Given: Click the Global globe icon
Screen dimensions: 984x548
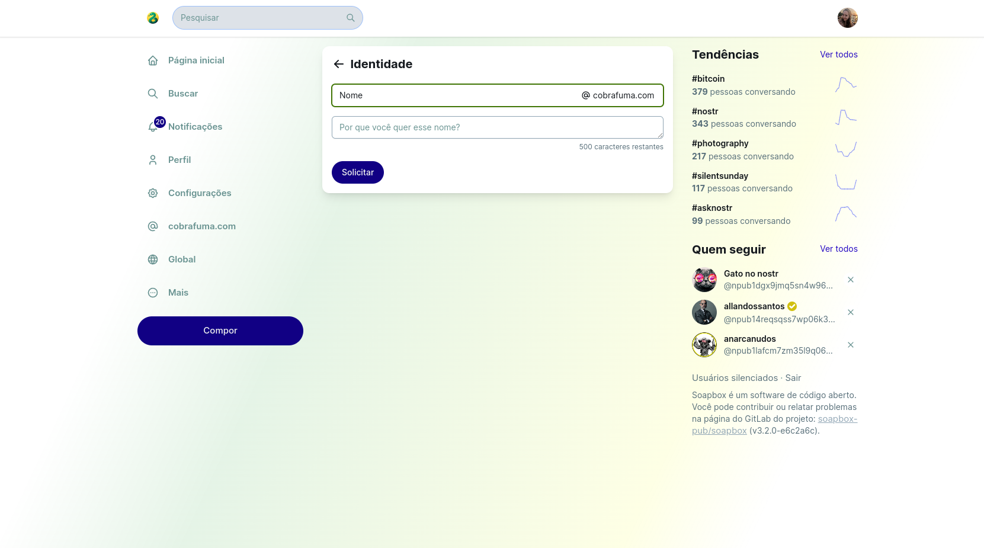Looking at the screenshot, I should (x=153, y=259).
